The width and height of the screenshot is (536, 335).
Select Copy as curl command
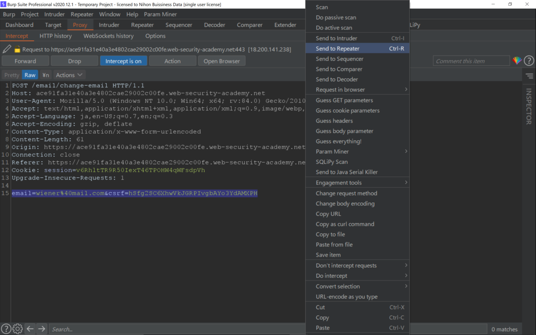(x=357, y=224)
